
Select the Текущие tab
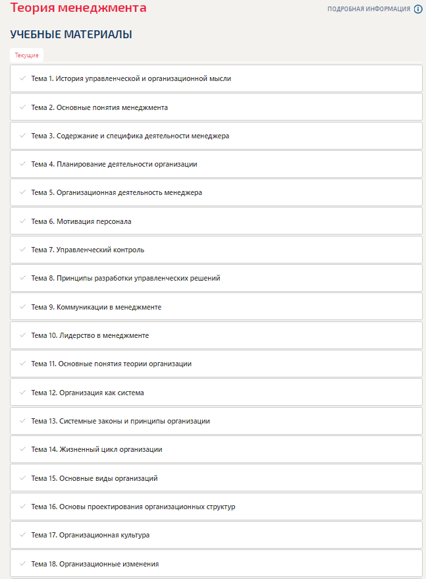click(x=26, y=55)
